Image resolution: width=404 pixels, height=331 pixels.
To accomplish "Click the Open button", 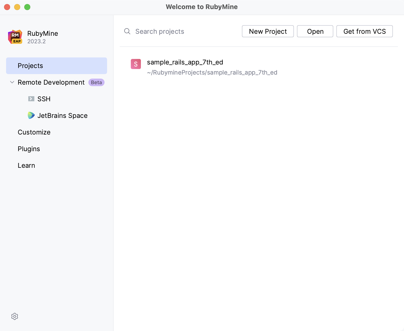I will 315,31.
